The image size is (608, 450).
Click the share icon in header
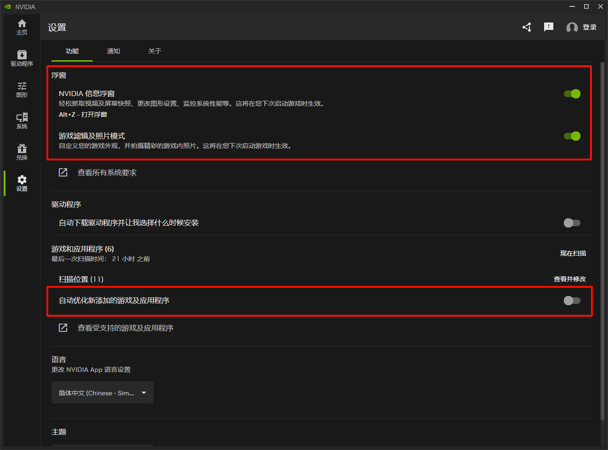coord(527,27)
